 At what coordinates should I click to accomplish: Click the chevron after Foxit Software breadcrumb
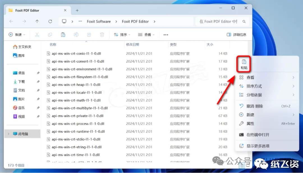coord(116,21)
